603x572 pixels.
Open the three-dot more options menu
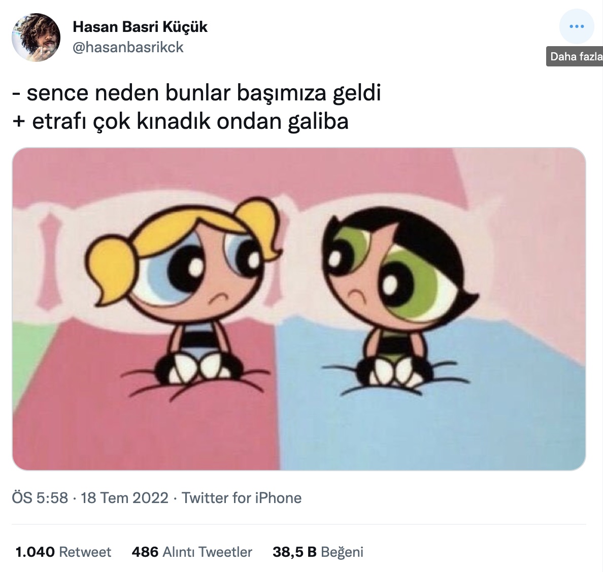(577, 26)
